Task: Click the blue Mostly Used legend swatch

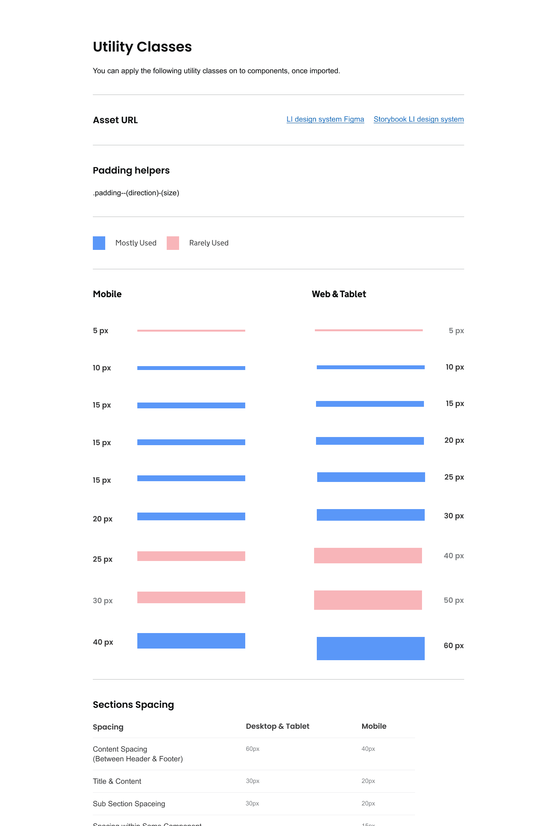Action: (99, 243)
